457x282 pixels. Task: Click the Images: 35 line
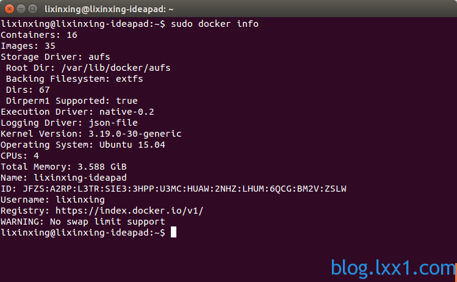point(28,46)
